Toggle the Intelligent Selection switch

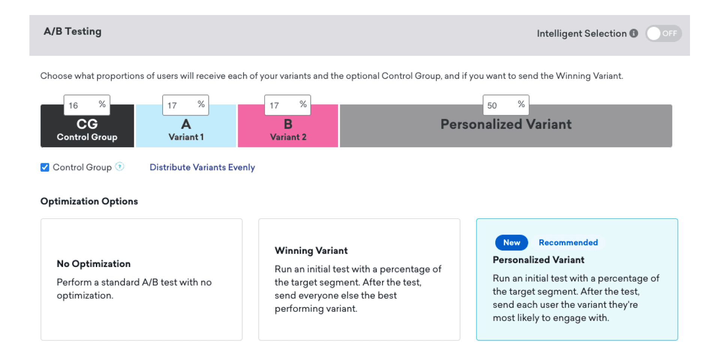click(x=663, y=34)
